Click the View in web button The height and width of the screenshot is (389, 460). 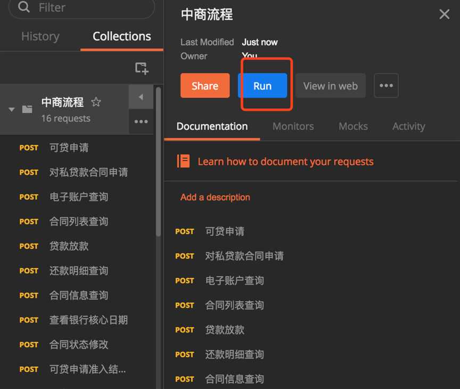(330, 86)
